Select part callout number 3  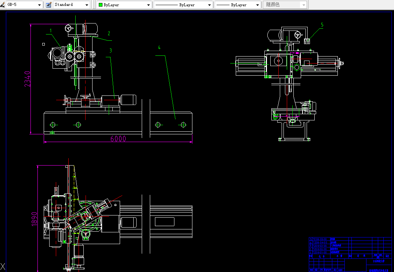111,51
